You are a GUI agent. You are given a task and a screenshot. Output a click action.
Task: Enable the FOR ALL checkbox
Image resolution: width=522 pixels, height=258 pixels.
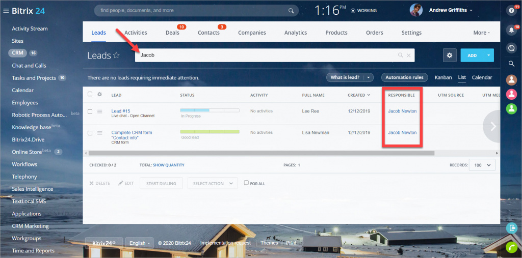click(x=246, y=183)
